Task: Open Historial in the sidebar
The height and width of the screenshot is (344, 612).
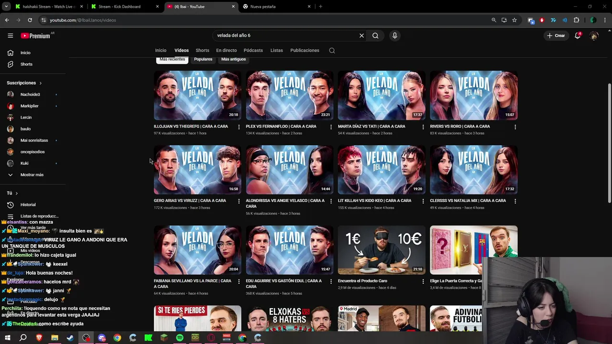Action: 33,204
